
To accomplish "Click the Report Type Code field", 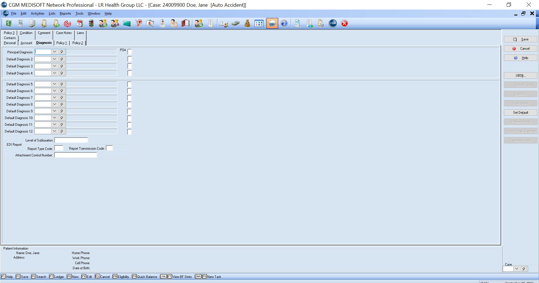I will [x=59, y=148].
